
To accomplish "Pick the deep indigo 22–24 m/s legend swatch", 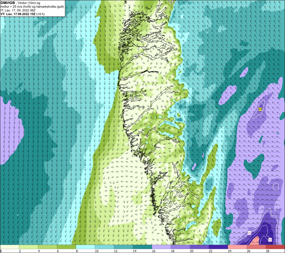I will point(219,247).
